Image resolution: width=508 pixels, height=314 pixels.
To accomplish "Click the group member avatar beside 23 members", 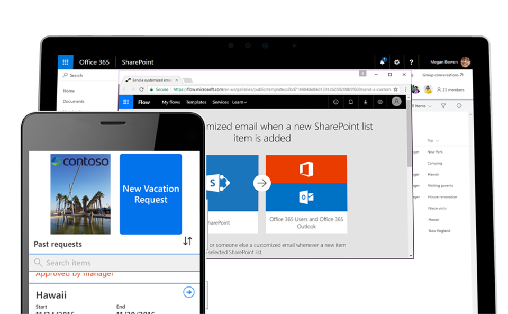I will pos(428,89).
